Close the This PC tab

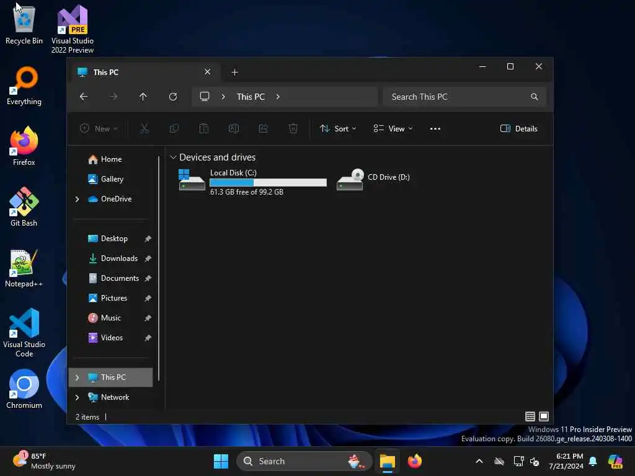207,72
